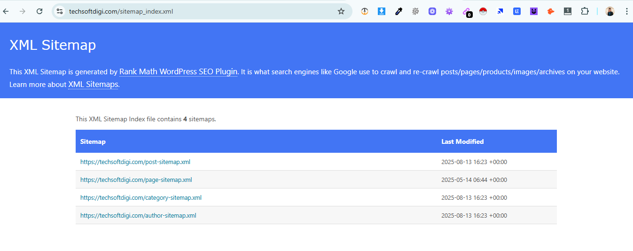Click the orange fox extension icon

coord(551,11)
